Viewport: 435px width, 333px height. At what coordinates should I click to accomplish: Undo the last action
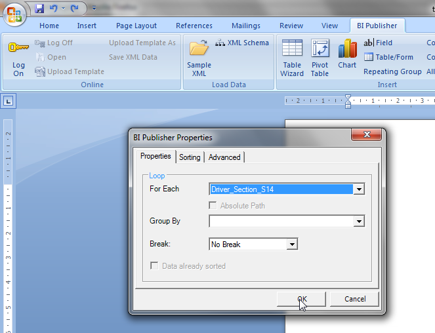[53, 9]
